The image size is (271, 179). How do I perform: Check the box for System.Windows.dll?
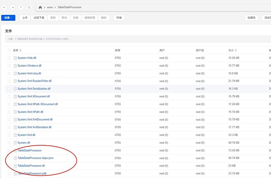click(x=9, y=66)
